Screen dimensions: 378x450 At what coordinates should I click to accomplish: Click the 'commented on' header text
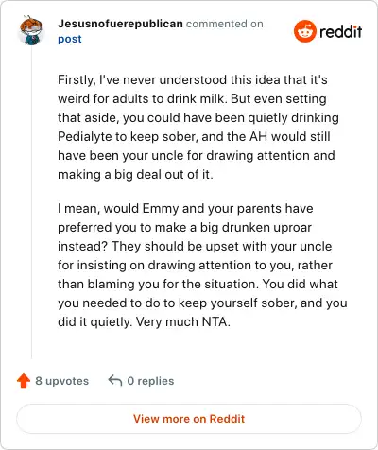(225, 24)
